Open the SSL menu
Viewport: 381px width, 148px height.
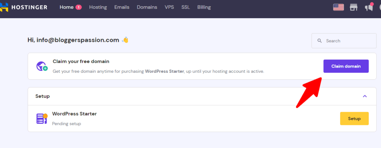(x=186, y=7)
